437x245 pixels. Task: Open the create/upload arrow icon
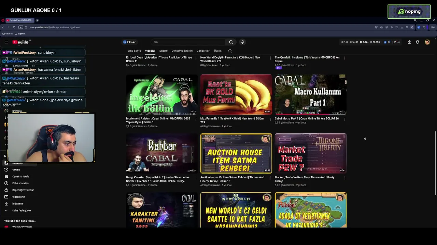409,42
